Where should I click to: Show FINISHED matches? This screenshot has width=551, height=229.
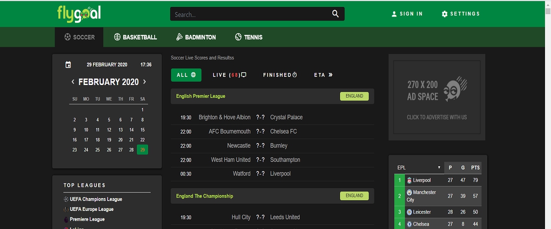pos(280,75)
